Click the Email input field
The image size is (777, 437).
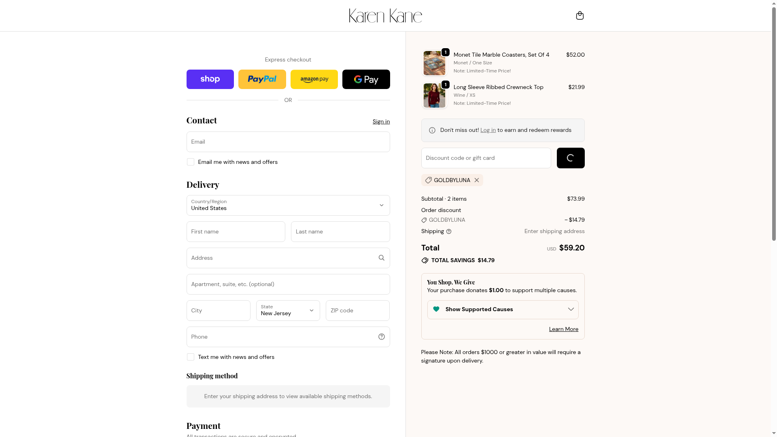[x=288, y=142]
